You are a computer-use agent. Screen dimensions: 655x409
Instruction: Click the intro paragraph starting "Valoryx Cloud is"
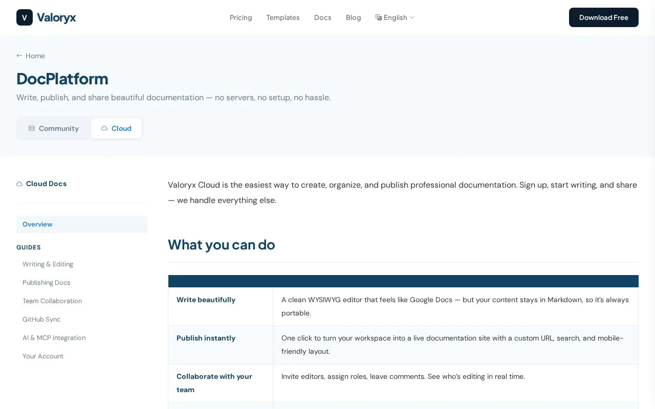coord(402,192)
